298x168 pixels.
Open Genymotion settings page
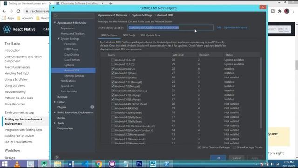[x=65, y=128]
